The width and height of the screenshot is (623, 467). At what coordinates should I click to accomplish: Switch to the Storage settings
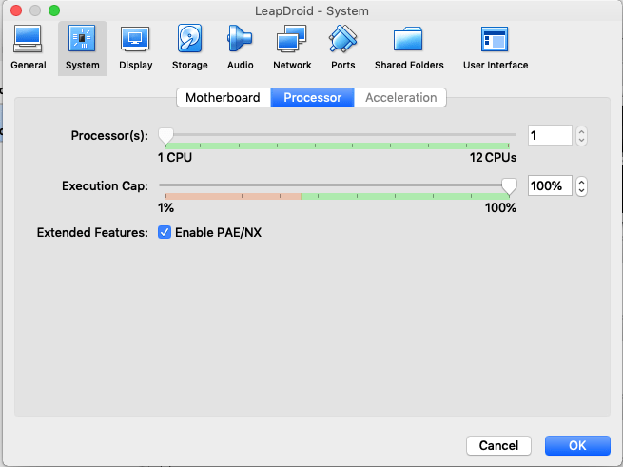pos(189,47)
